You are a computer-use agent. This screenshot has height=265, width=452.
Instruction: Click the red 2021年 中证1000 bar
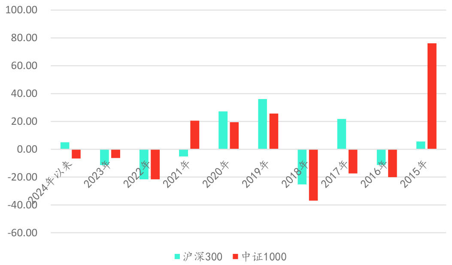pyautogui.click(x=195, y=135)
